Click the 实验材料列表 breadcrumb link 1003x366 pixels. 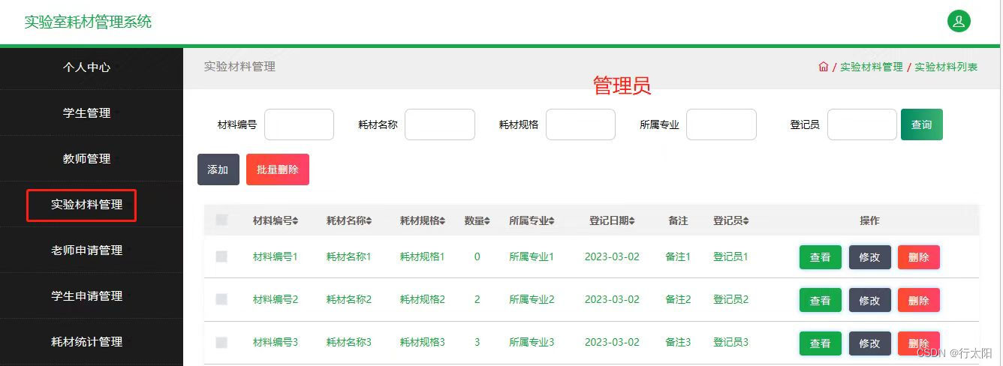[x=946, y=67]
